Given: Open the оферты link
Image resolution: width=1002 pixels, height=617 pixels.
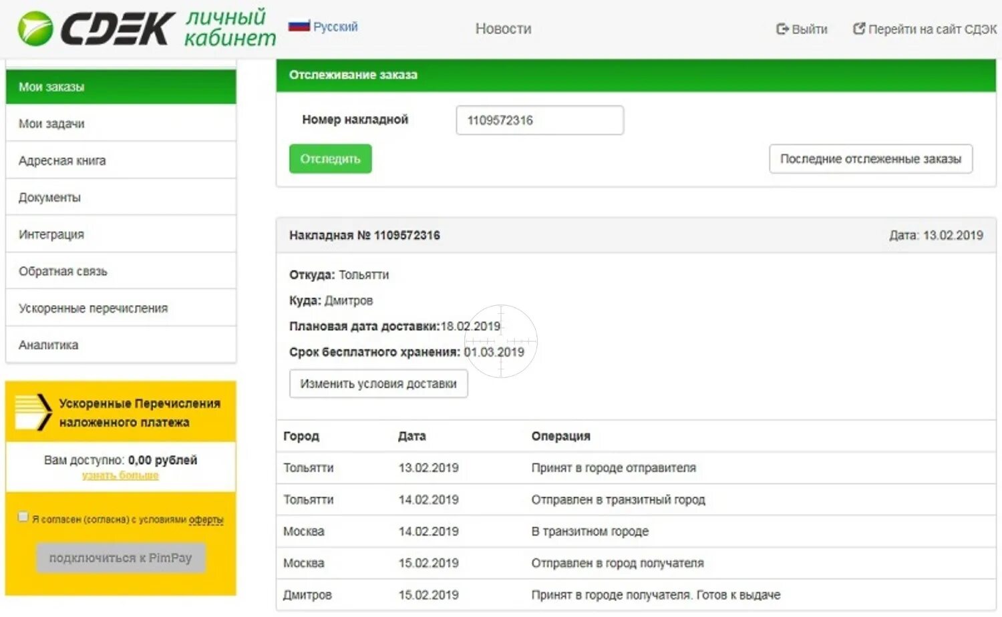Looking at the screenshot, I should coord(206,520).
